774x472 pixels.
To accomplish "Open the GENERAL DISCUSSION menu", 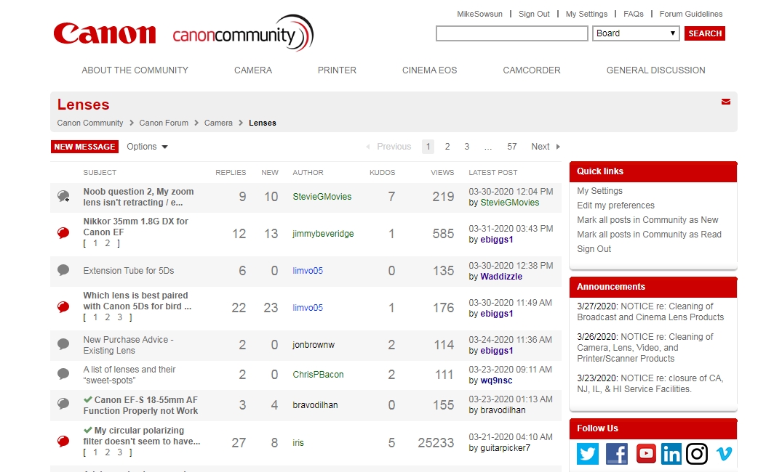I will pos(655,70).
